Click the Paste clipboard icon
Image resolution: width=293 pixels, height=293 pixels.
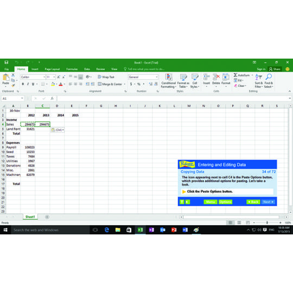click(6, 78)
